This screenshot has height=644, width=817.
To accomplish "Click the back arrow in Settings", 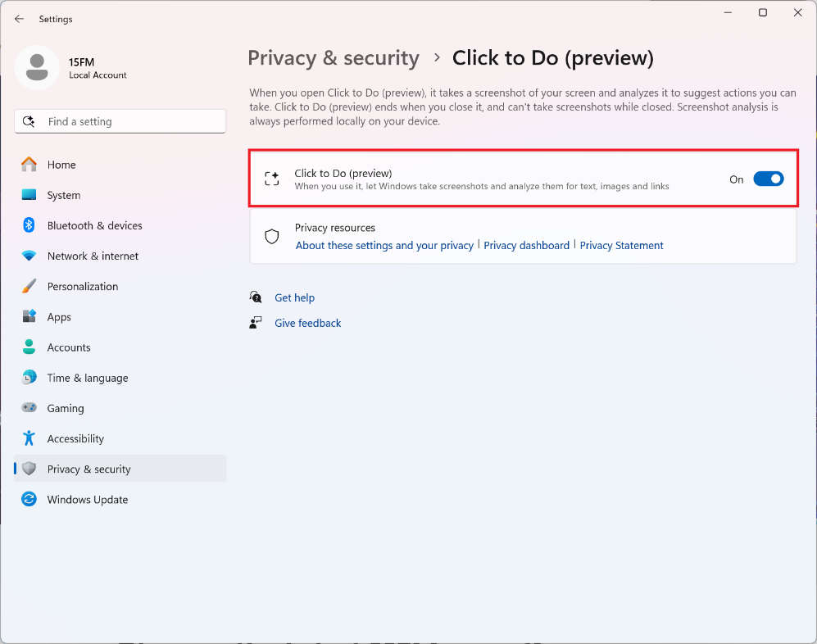I will (20, 19).
